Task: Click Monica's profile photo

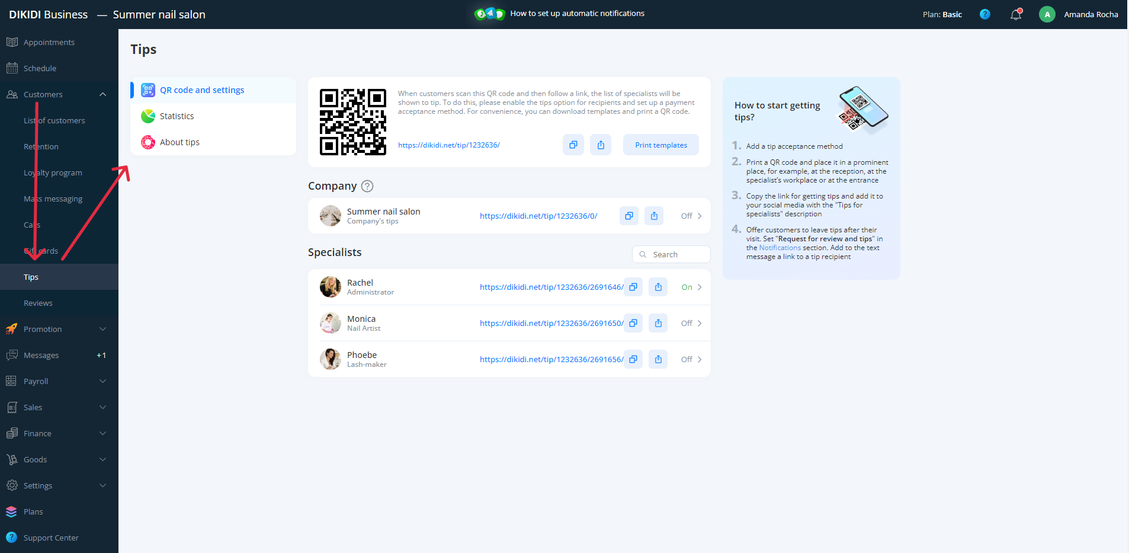Action: click(331, 323)
